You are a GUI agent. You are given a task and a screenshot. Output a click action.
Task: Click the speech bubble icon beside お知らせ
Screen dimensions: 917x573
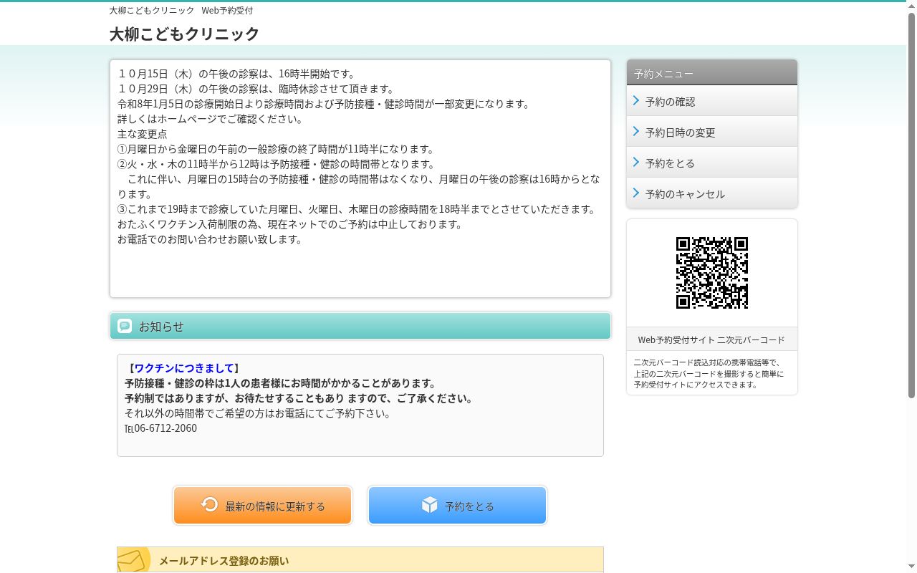click(125, 326)
